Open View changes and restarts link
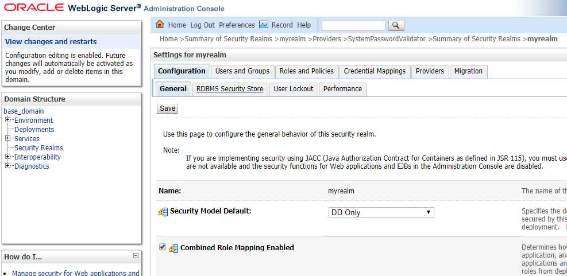The width and height of the screenshot is (567, 276). (x=51, y=42)
